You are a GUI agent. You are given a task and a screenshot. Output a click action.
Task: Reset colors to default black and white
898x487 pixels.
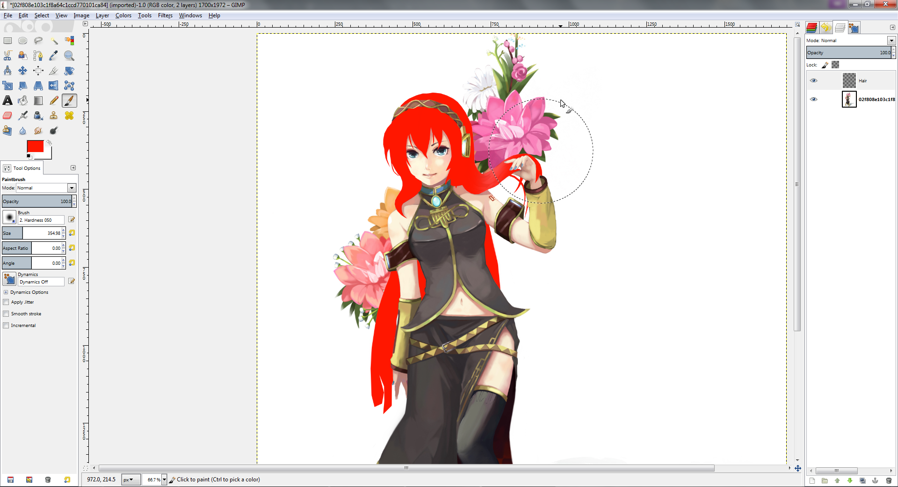[x=29, y=156]
